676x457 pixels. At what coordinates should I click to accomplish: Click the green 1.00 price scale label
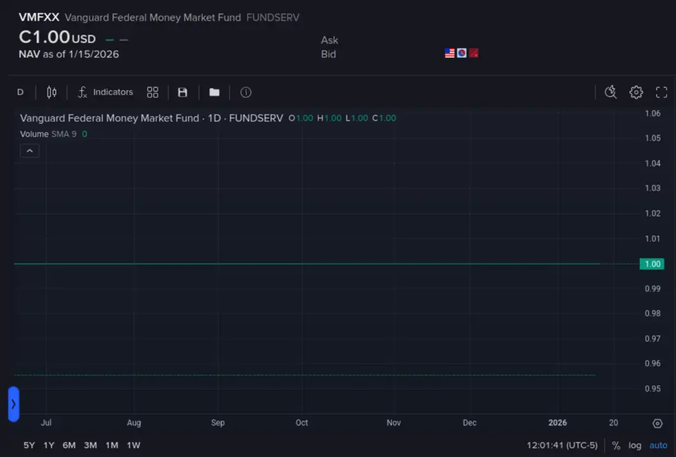[x=652, y=263]
